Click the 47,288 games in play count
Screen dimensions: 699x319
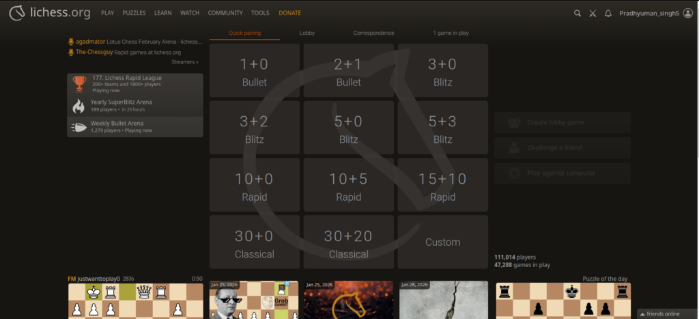click(522, 264)
